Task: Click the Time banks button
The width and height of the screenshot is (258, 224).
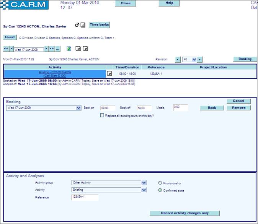Action: point(99,24)
